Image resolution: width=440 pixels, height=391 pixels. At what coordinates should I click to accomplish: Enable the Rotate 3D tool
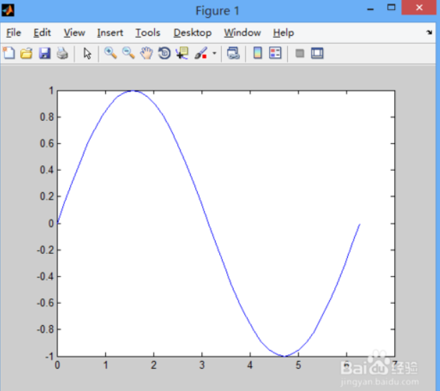click(x=164, y=53)
